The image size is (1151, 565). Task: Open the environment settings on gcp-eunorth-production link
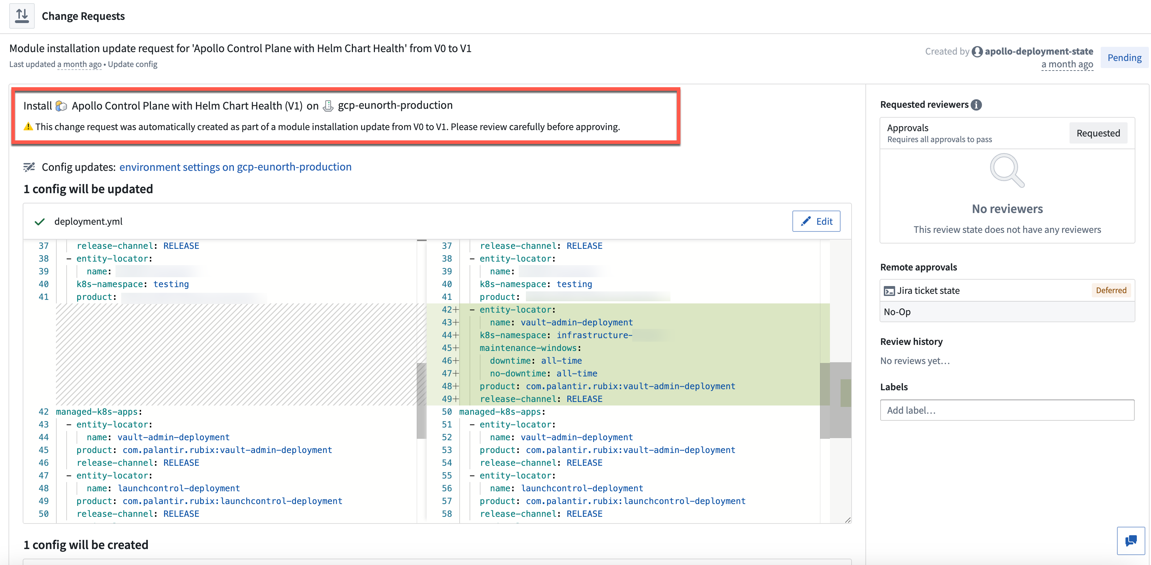[235, 167]
